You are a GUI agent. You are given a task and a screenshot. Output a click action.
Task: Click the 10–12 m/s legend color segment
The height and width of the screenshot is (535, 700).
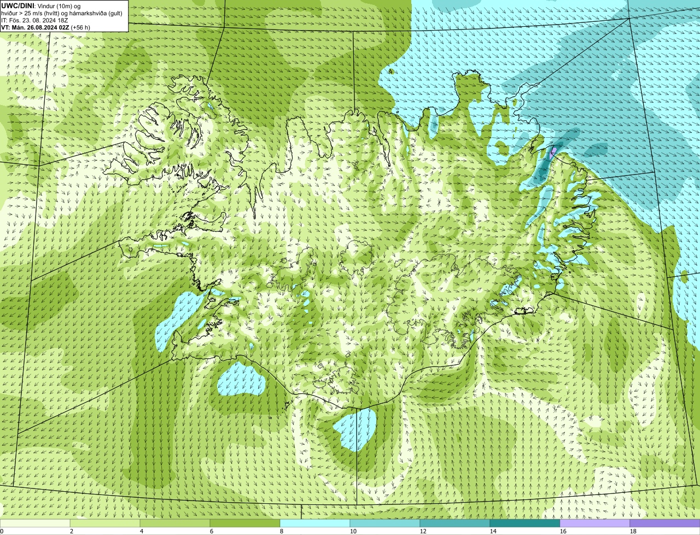pyautogui.click(x=385, y=523)
